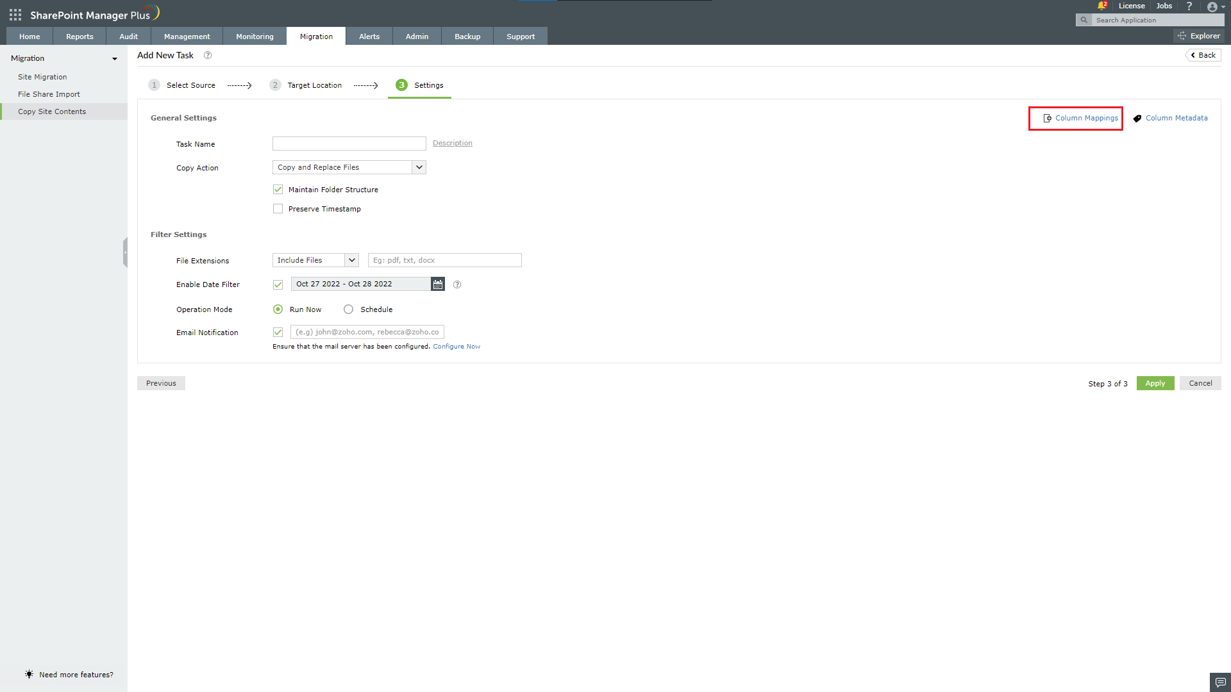Go to the Backup tab
This screenshot has height=692, width=1231.
(x=467, y=36)
